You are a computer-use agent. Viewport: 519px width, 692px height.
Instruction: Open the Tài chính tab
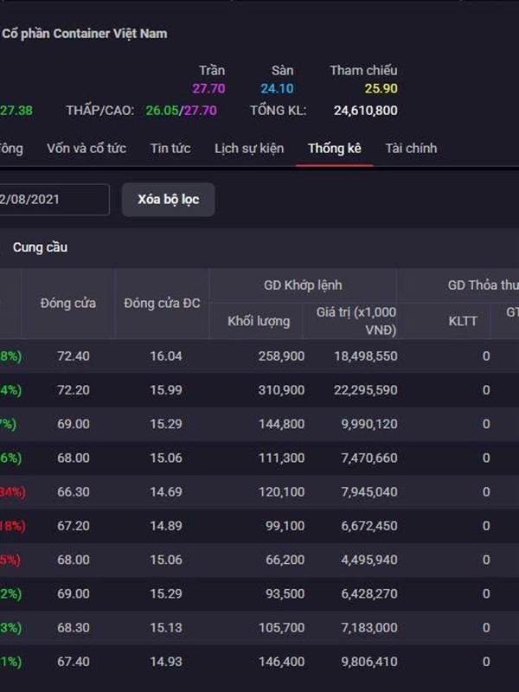tap(411, 148)
